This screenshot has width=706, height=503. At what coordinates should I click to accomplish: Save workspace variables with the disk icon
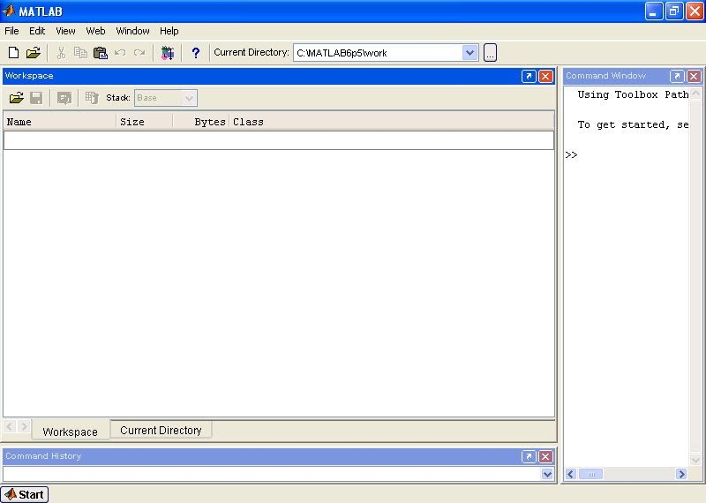36,98
